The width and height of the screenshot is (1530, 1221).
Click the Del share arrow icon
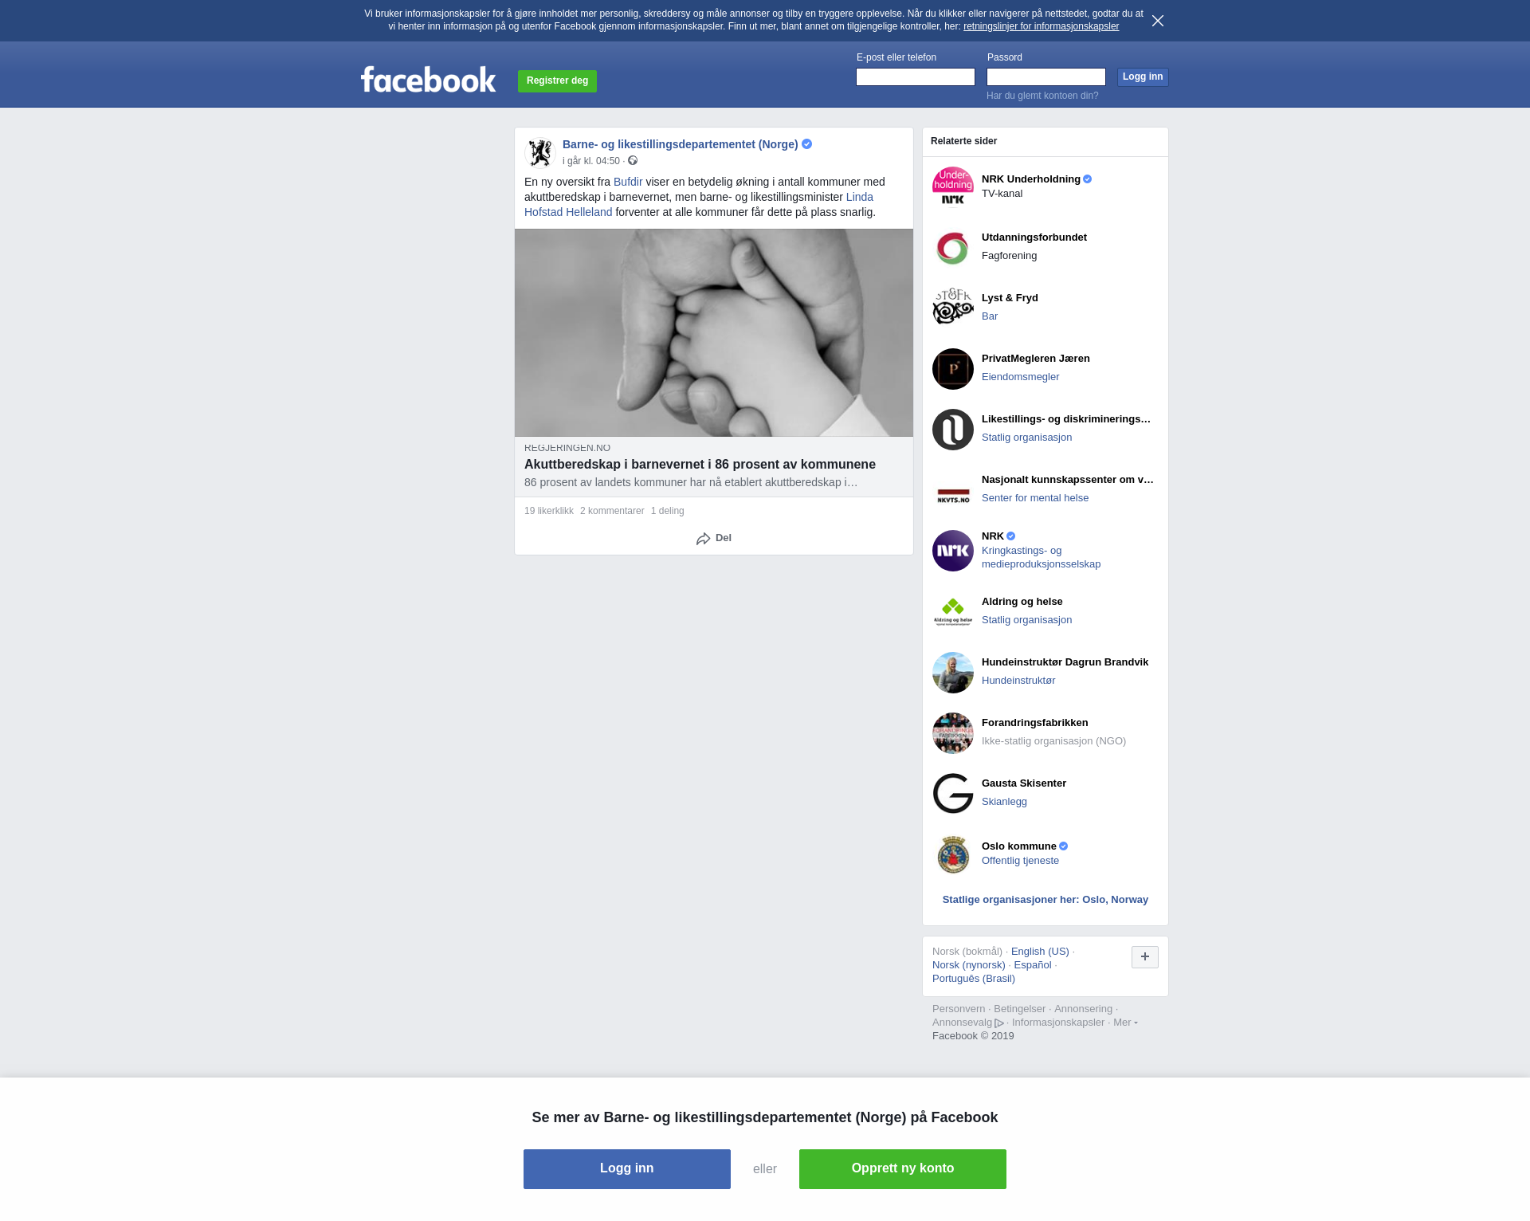(703, 539)
